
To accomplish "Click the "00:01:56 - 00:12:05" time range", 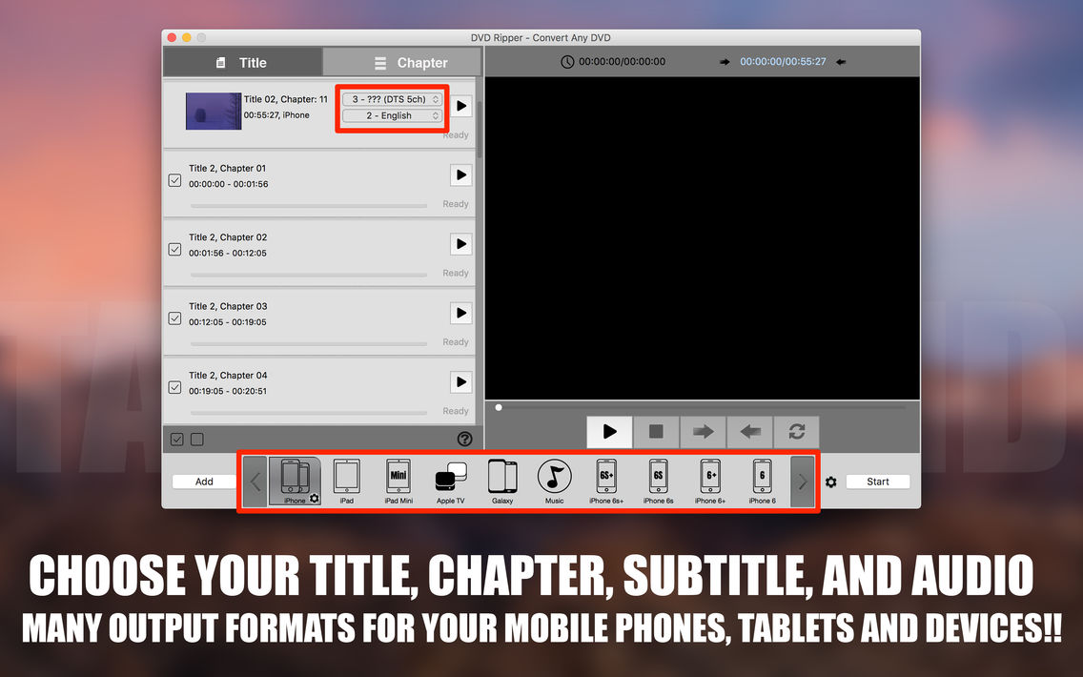I will [x=228, y=254].
